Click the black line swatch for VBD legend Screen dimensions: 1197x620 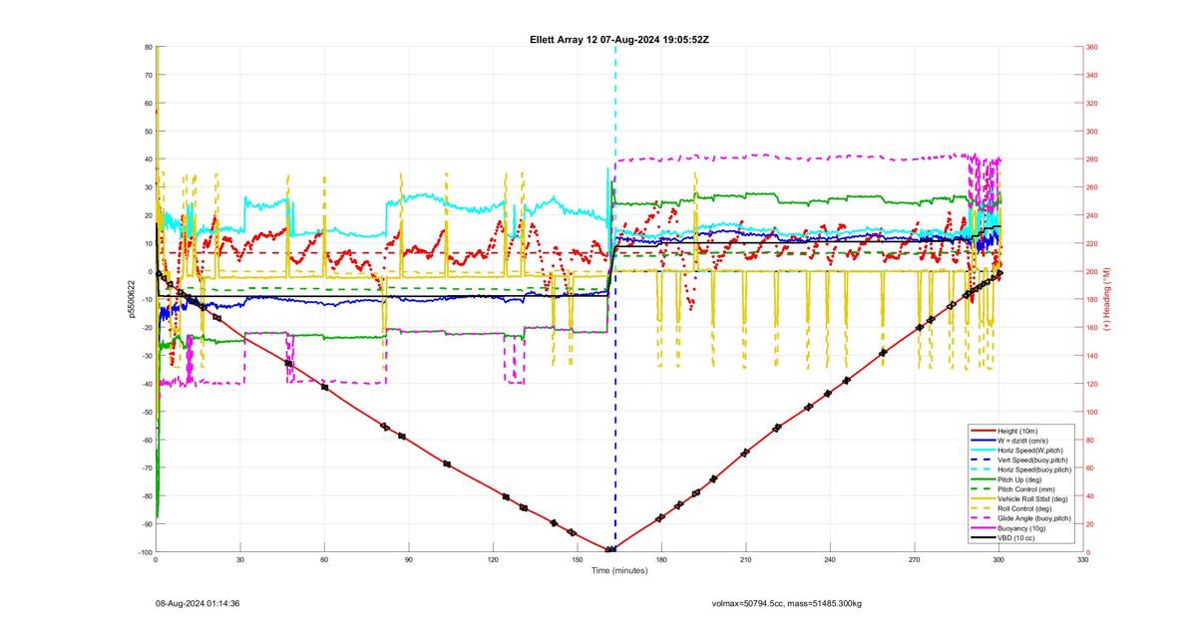click(x=983, y=538)
